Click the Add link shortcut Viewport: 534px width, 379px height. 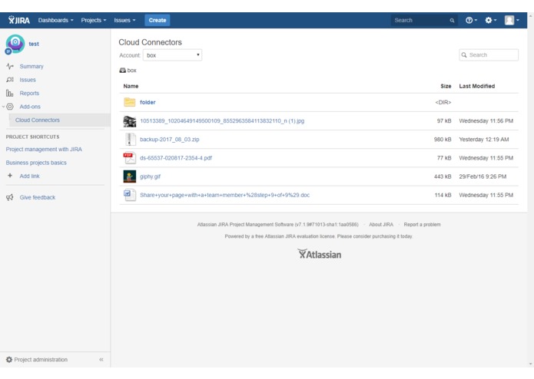coord(30,176)
